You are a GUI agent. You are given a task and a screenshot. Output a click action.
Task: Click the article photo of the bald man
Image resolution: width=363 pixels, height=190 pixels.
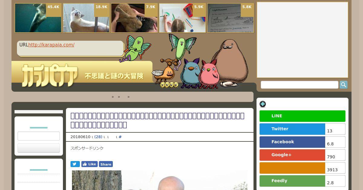pyautogui.click(x=160, y=180)
